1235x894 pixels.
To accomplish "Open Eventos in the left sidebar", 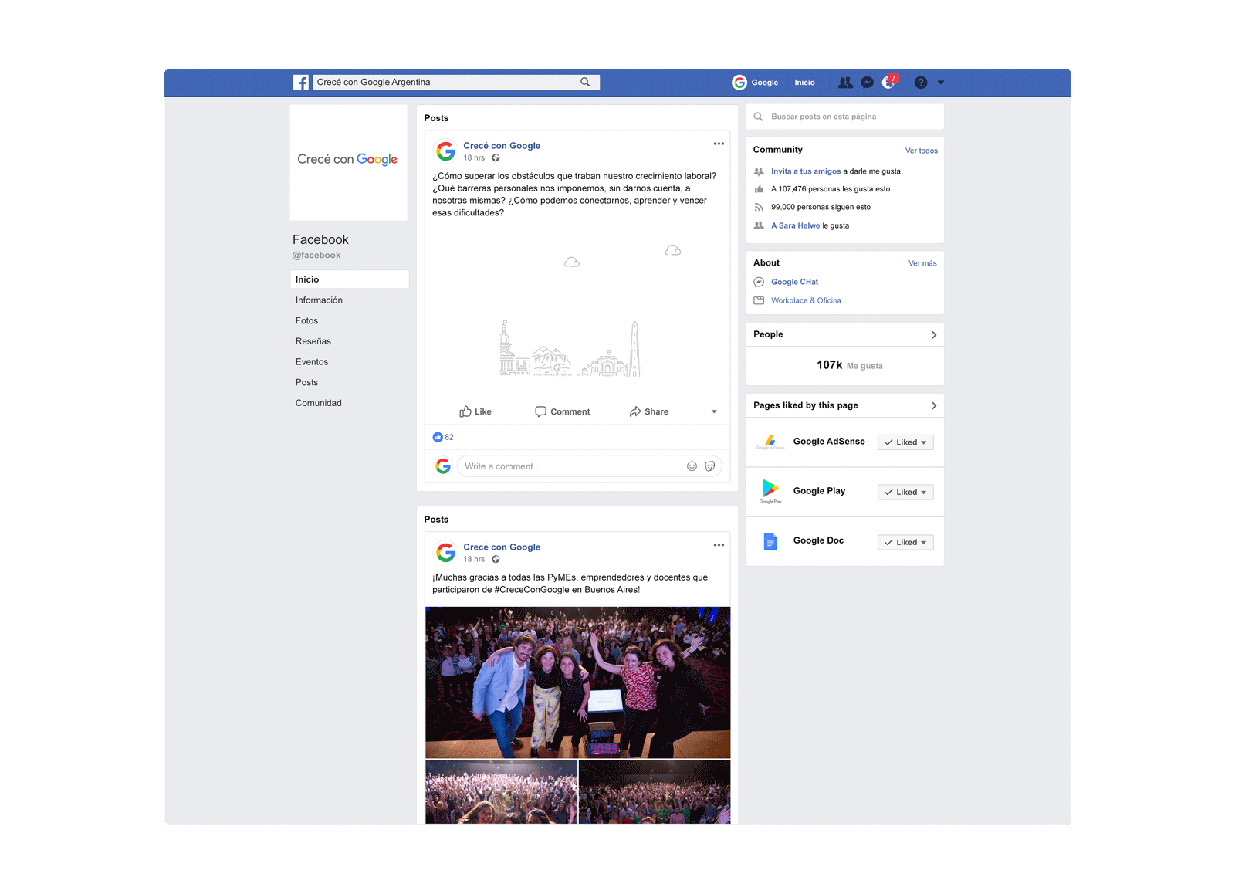I will 311,362.
